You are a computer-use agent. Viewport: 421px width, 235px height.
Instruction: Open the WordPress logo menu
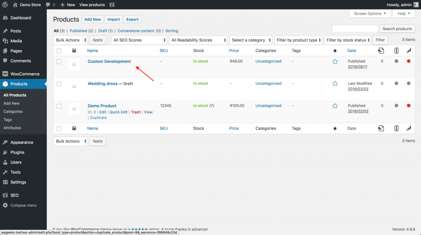[5, 5]
